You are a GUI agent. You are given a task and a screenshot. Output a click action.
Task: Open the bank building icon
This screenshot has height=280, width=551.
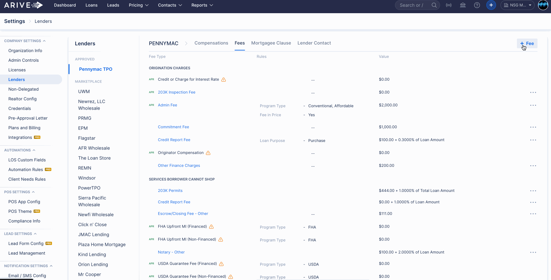[463, 5]
